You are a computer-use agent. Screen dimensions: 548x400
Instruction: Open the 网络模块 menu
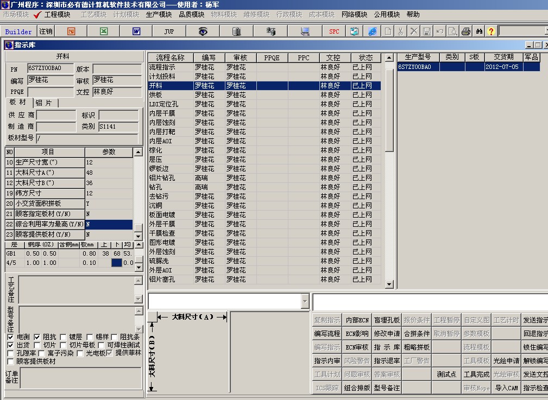[355, 15]
